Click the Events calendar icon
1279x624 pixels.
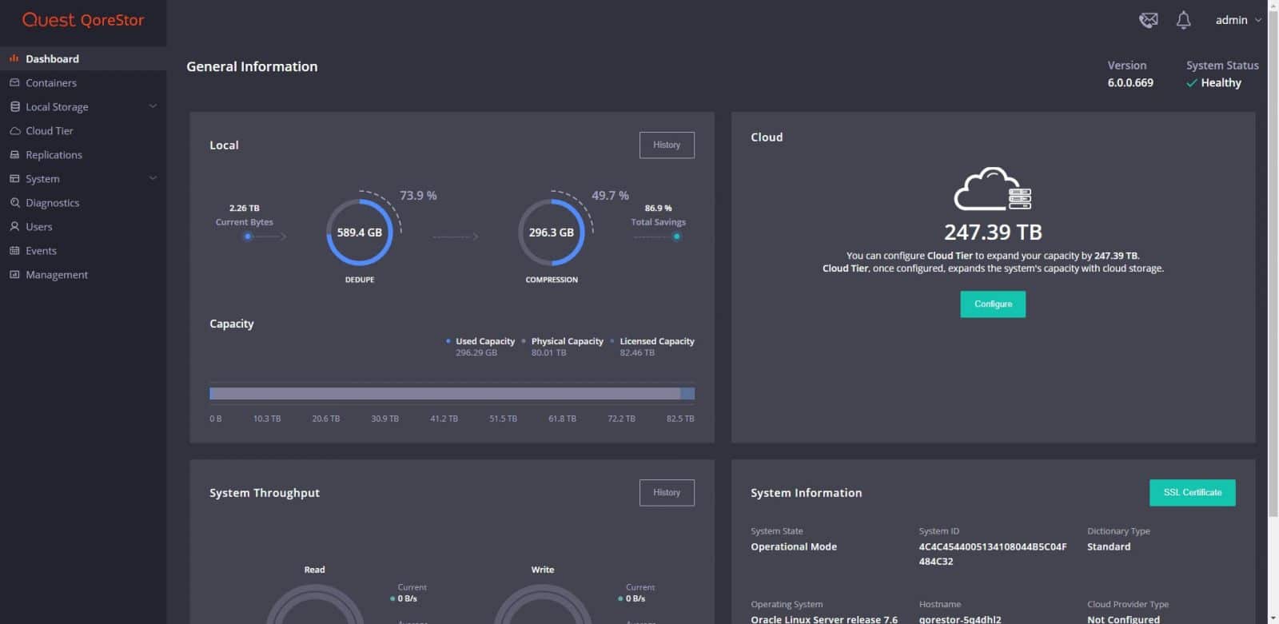pyautogui.click(x=14, y=250)
